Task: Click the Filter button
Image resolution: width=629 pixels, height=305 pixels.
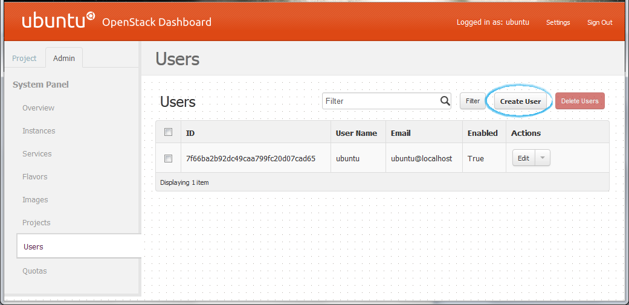Action: click(473, 101)
